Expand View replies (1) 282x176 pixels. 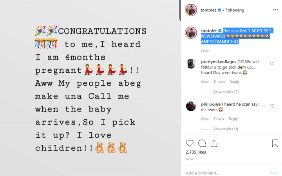pyautogui.click(x=226, y=129)
